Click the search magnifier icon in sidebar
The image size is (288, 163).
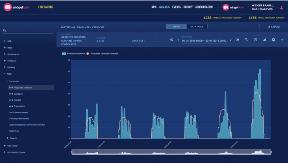point(5,31)
